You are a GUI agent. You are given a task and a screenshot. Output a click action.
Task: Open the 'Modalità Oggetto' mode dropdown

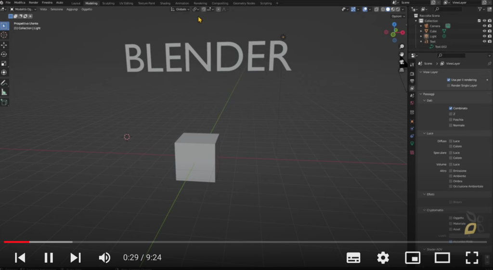coord(23,10)
